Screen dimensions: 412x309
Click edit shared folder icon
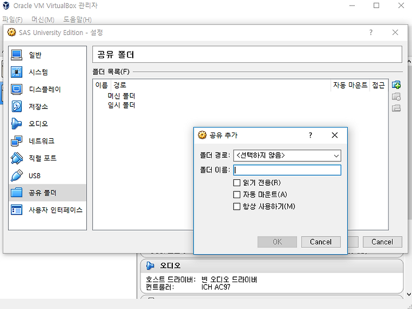[396, 97]
